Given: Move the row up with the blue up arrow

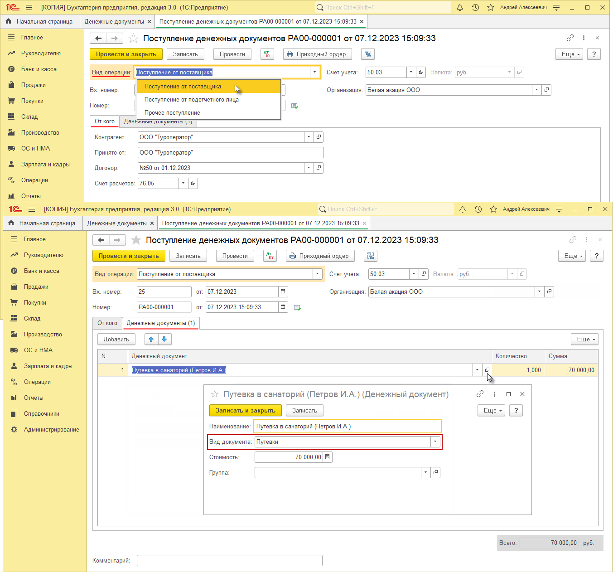Looking at the screenshot, I should tap(151, 339).
